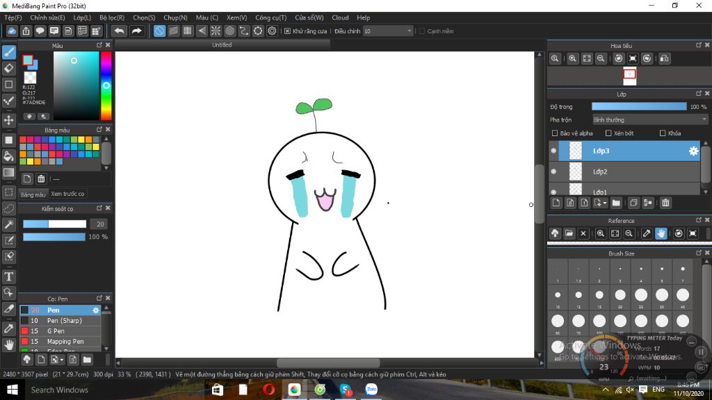The height and width of the screenshot is (400, 712).
Task: Enable the circle snap guide
Action: click(x=229, y=31)
